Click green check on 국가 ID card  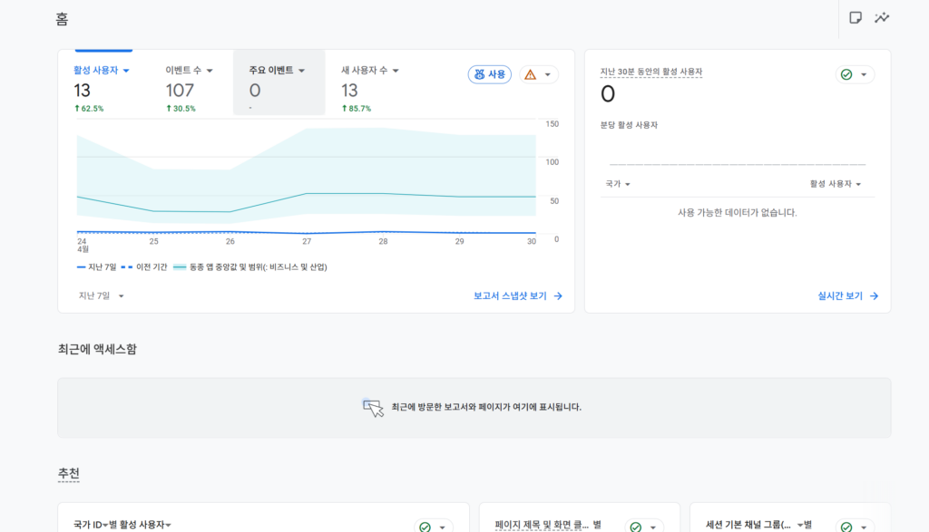click(x=425, y=527)
